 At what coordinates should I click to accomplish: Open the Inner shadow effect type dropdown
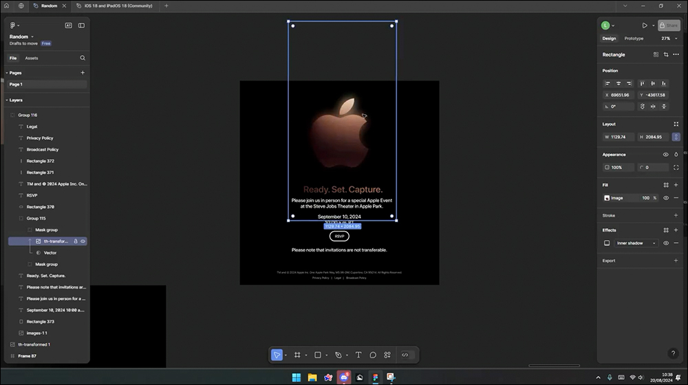pyautogui.click(x=636, y=243)
